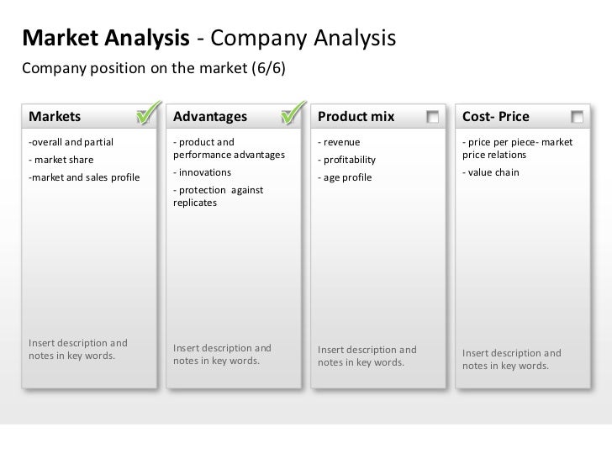612x459 pixels.
Task: Click the '- age profile' bullet
Action: (344, 177)
